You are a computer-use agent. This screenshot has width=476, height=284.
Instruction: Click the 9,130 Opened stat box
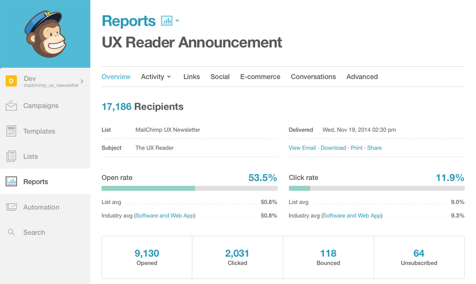[x=147, y=258]
